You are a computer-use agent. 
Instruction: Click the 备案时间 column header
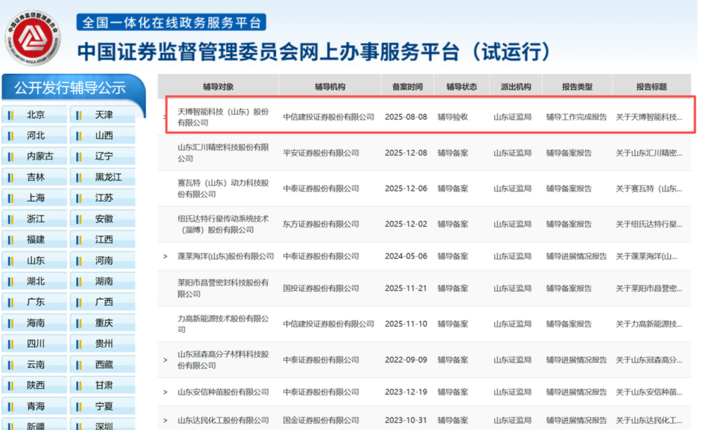(407, 87)
